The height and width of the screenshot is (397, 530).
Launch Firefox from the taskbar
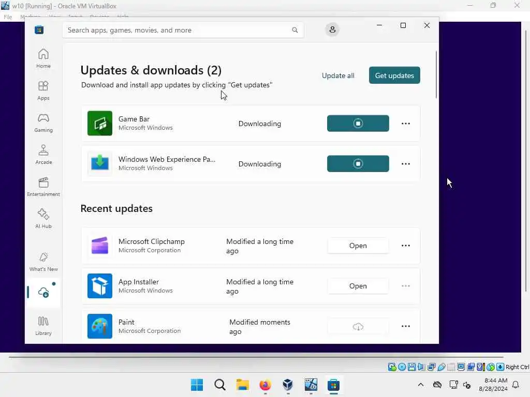(265, 385)
